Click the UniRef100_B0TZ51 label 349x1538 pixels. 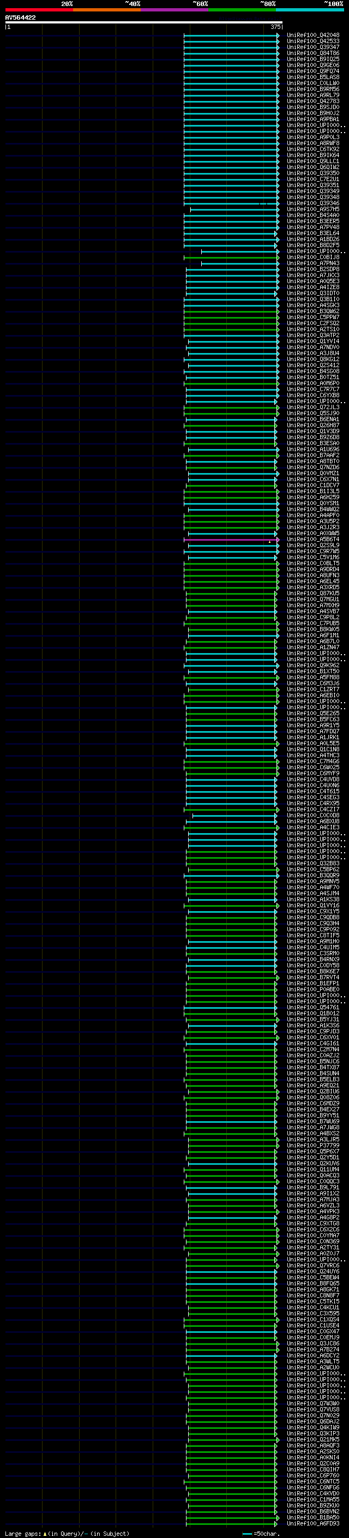(313, 378)
